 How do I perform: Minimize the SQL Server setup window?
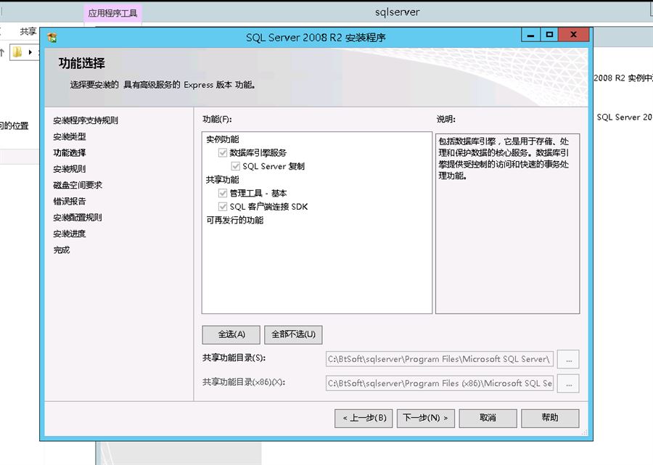pos(530,35)
